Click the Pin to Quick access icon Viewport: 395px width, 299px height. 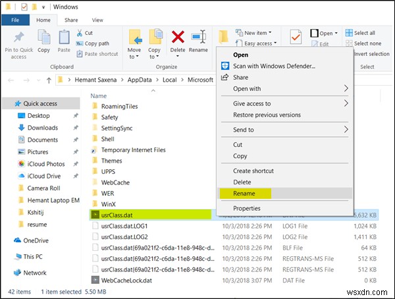[19, 38]
